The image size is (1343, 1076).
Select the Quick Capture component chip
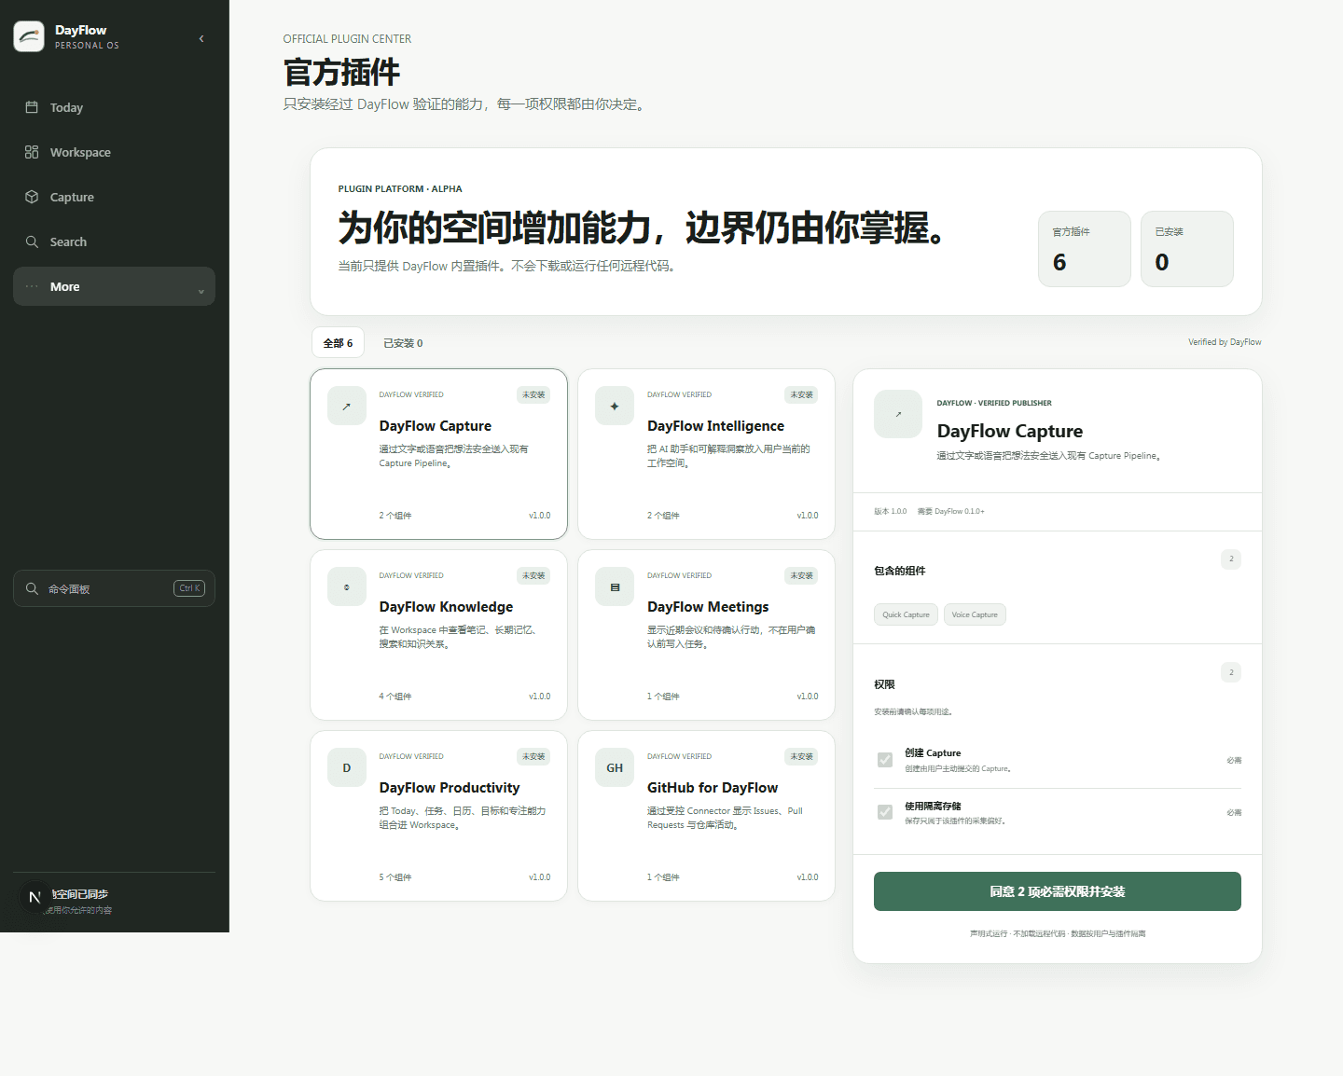coord(906,614)
